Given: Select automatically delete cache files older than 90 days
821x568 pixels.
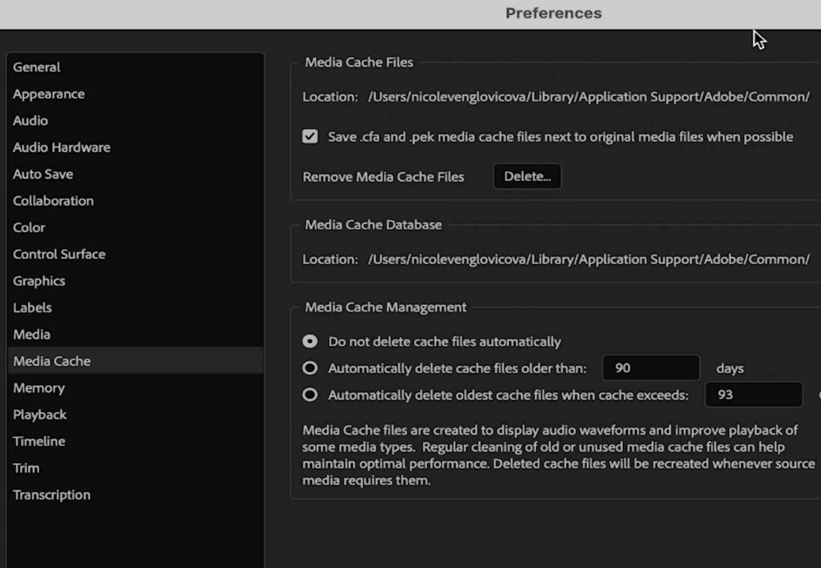Looking at the screenshot, I should 310,368.
